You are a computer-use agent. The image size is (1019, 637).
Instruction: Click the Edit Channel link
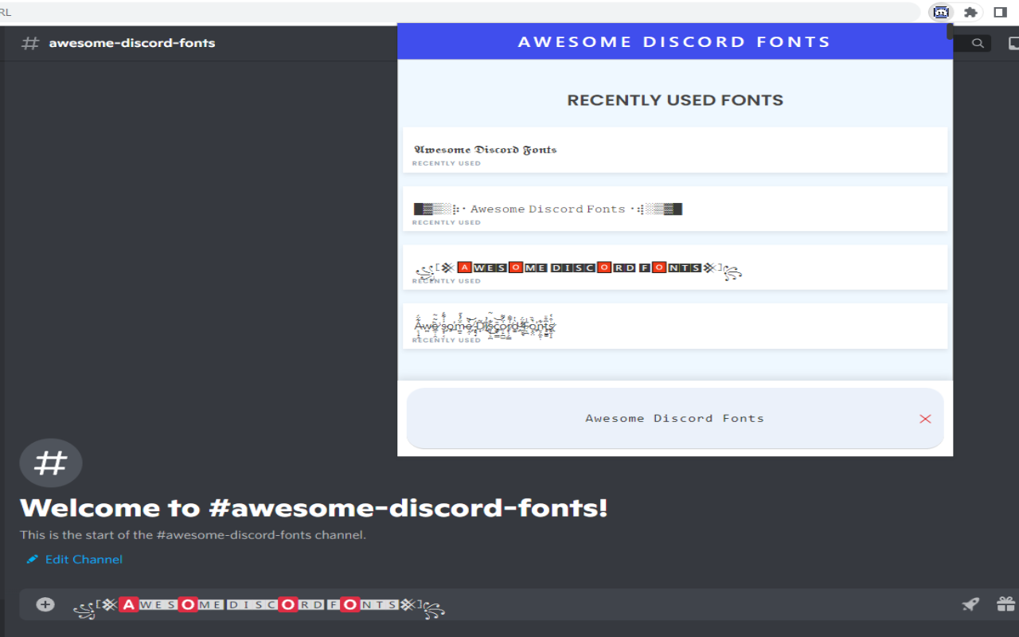tap(84, 559)
